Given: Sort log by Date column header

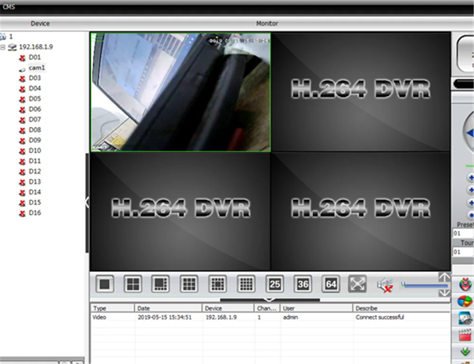Looking at the screenshot, I should [x=168, y=308].
